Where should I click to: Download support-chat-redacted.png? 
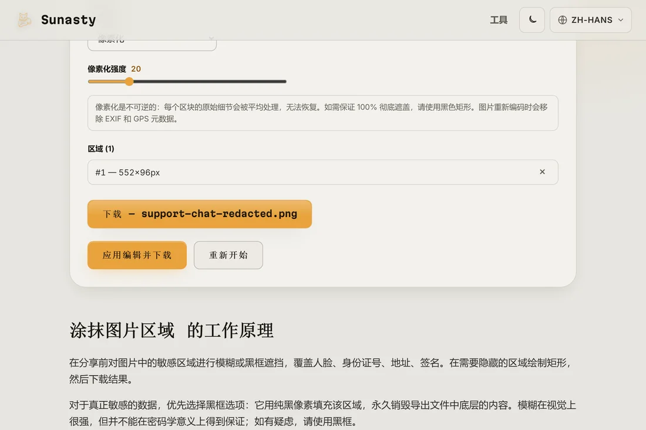click(x=200, y=214)
